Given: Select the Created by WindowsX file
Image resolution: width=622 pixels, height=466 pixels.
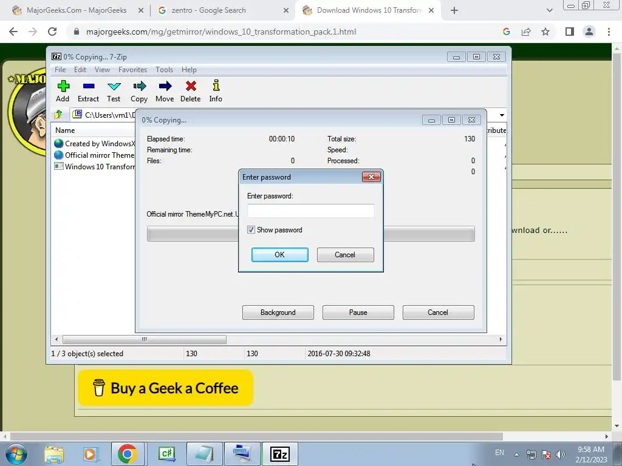Looking at the screenshot, I should click(94, 143).
